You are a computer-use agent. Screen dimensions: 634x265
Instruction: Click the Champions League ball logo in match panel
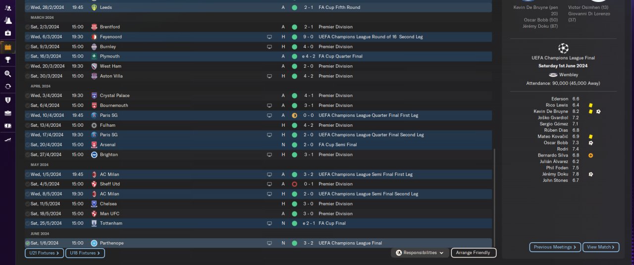pyautogui.click(x=563, y=48)
